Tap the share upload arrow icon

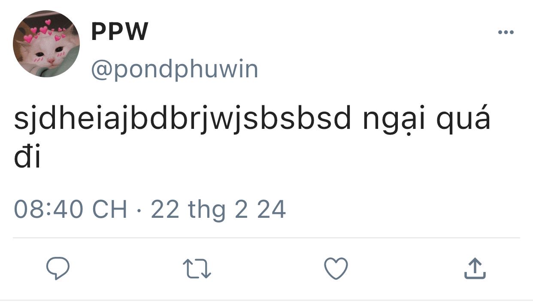pyautogui.click(x=475, y=268)
